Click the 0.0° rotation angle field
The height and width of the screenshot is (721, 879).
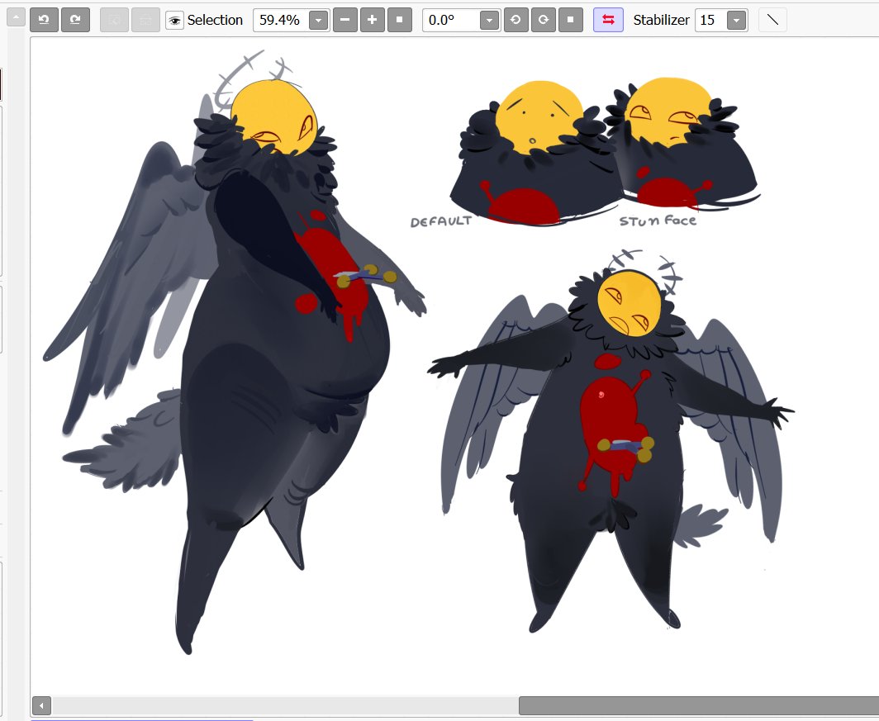[x=451, y=20]
